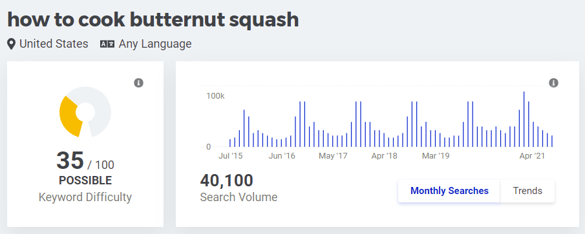Click the location pin icon
Viewport: 585px width, 234px height.
(12, 44)
